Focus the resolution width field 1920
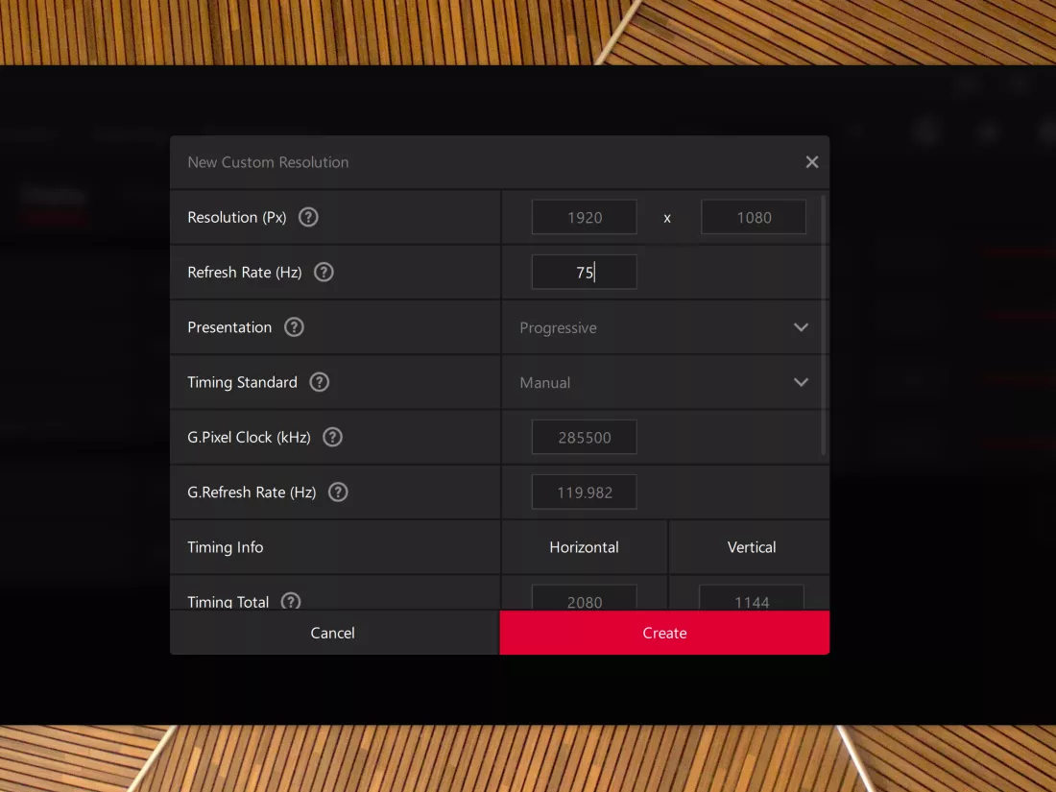The image size is (1056, 792). pos(584,217)
